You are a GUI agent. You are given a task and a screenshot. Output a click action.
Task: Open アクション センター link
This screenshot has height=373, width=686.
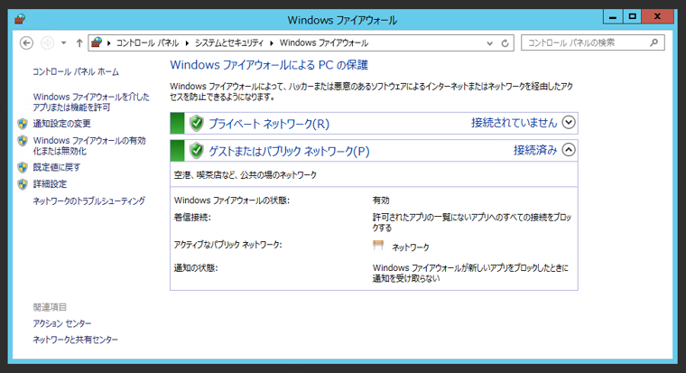pos(62,323)
